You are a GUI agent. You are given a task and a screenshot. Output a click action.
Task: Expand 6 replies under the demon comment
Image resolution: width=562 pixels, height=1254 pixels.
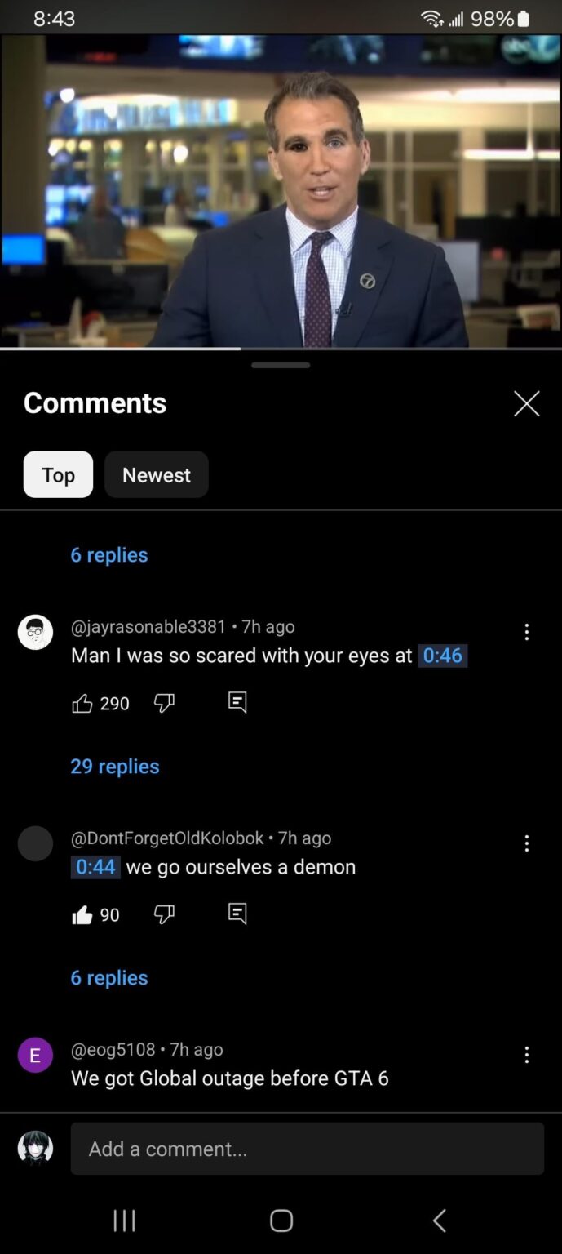[109, 978]
